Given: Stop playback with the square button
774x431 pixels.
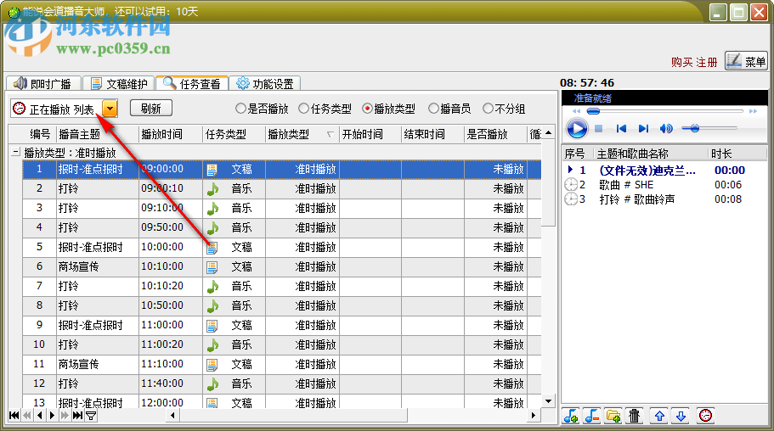Looking at the screenshot, I should click(598, 129).
